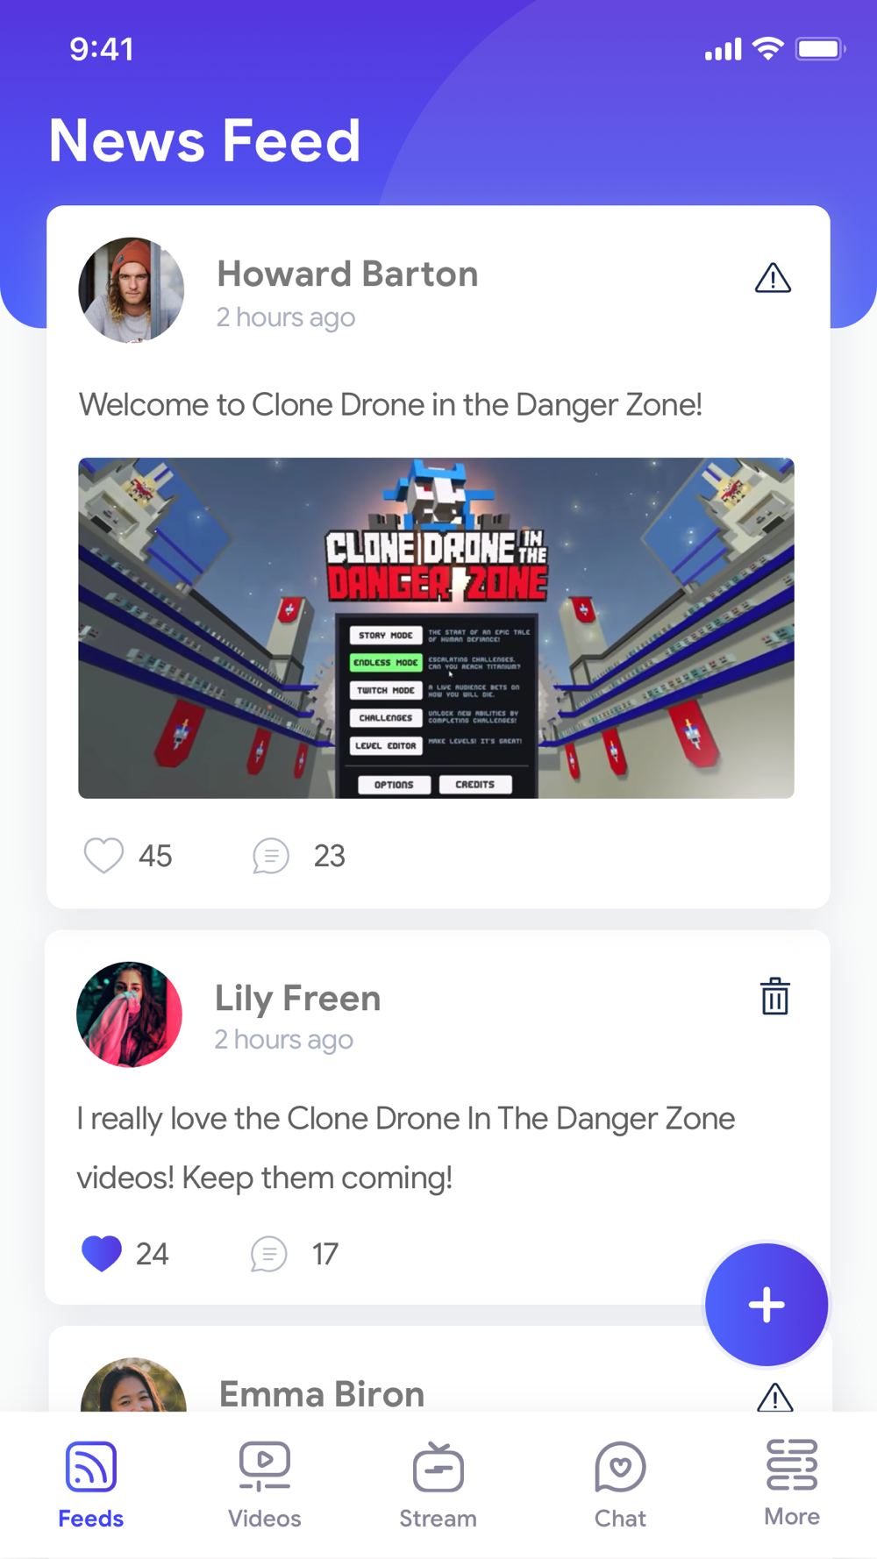Image resolution: width=877 pixels, height=1559 pixels.
Task: Open Lily Freen's profile picture
Action: (x=130, y=1014)
